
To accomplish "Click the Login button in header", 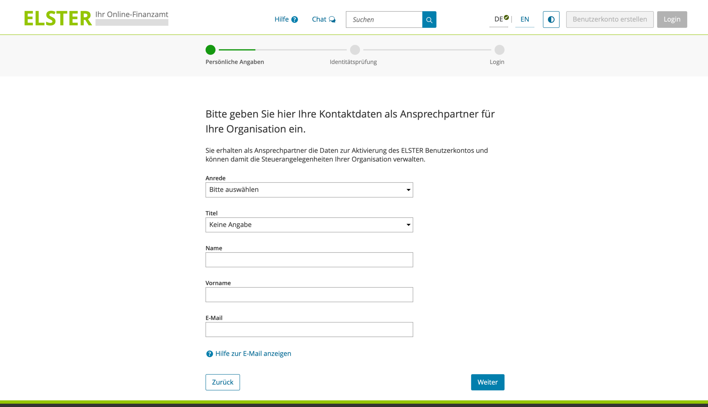I will tap(672, 20).
